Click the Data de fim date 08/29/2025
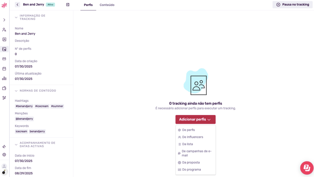 click(x=24, y=173)
